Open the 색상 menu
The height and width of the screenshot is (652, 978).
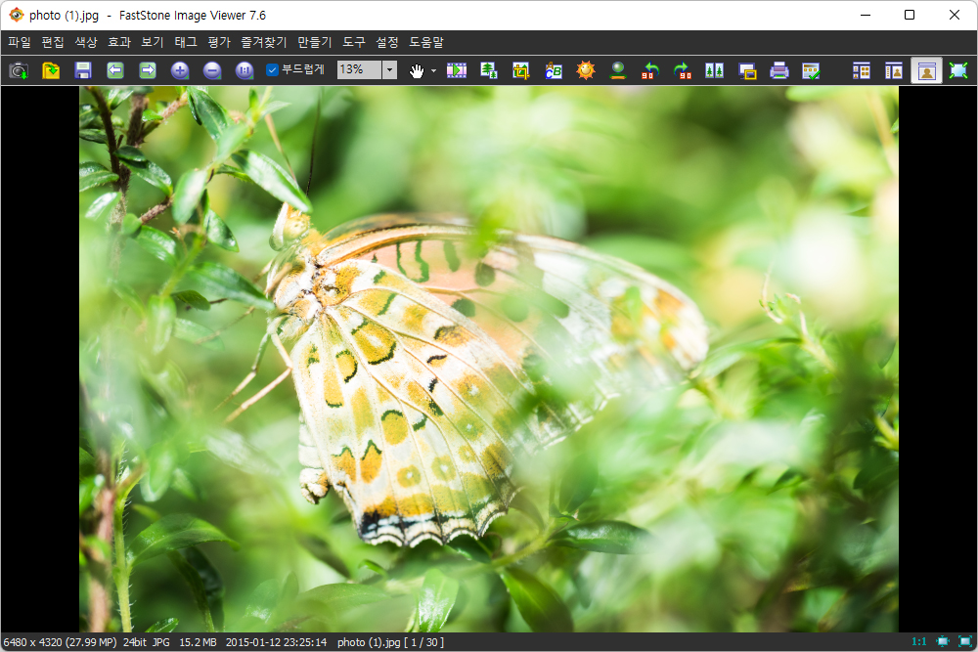[86, 42]
